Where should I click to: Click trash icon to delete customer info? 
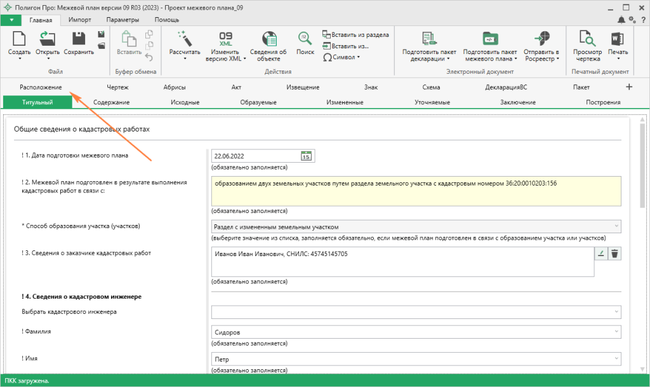pyautogui.click(x=614, y=254)
